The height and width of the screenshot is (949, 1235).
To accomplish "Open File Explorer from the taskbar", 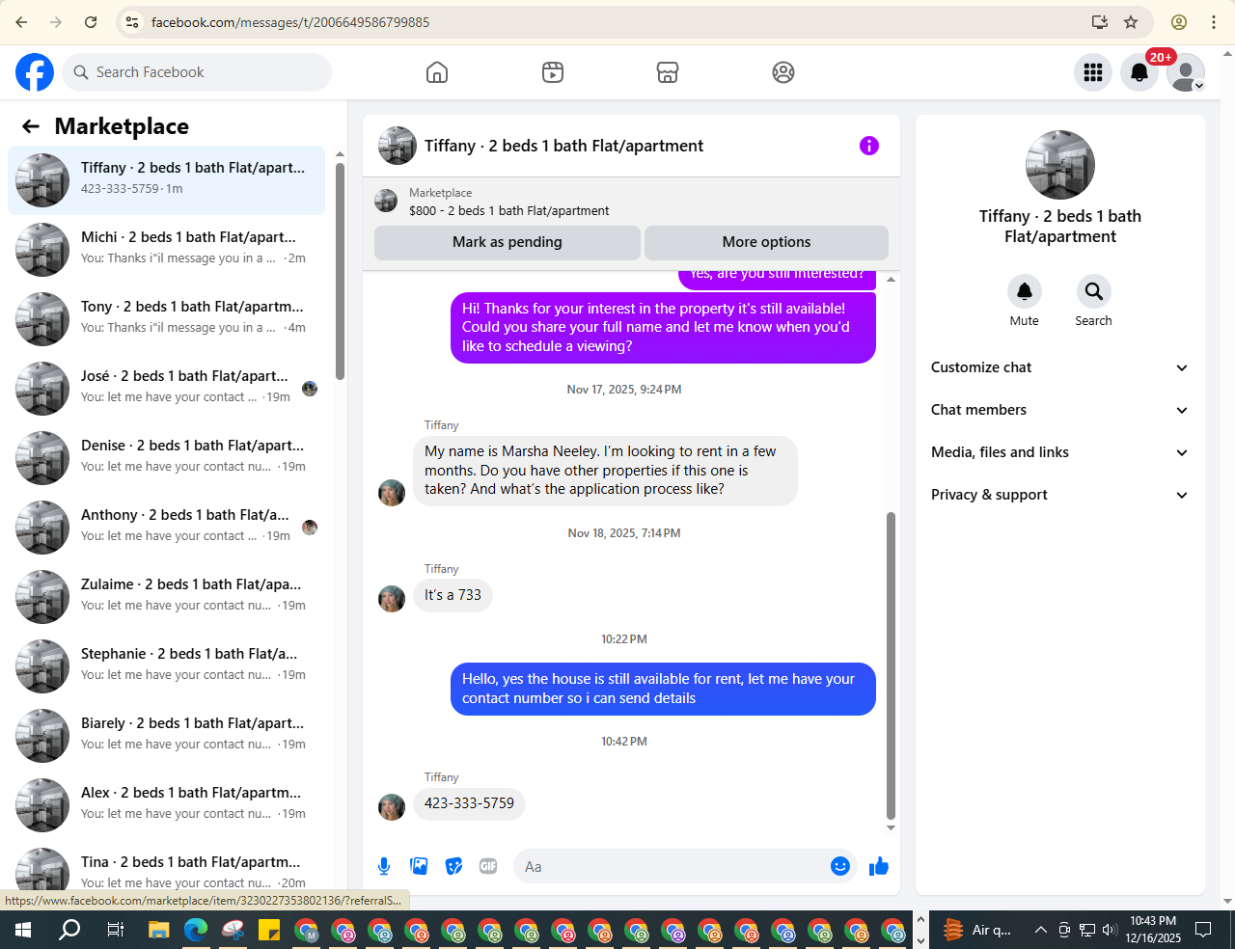I will 158,931.
